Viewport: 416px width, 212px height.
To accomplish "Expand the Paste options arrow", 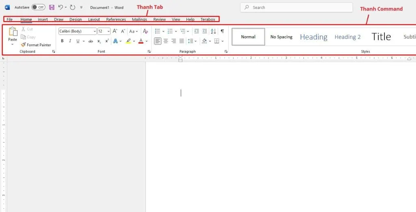I will 13,44.
